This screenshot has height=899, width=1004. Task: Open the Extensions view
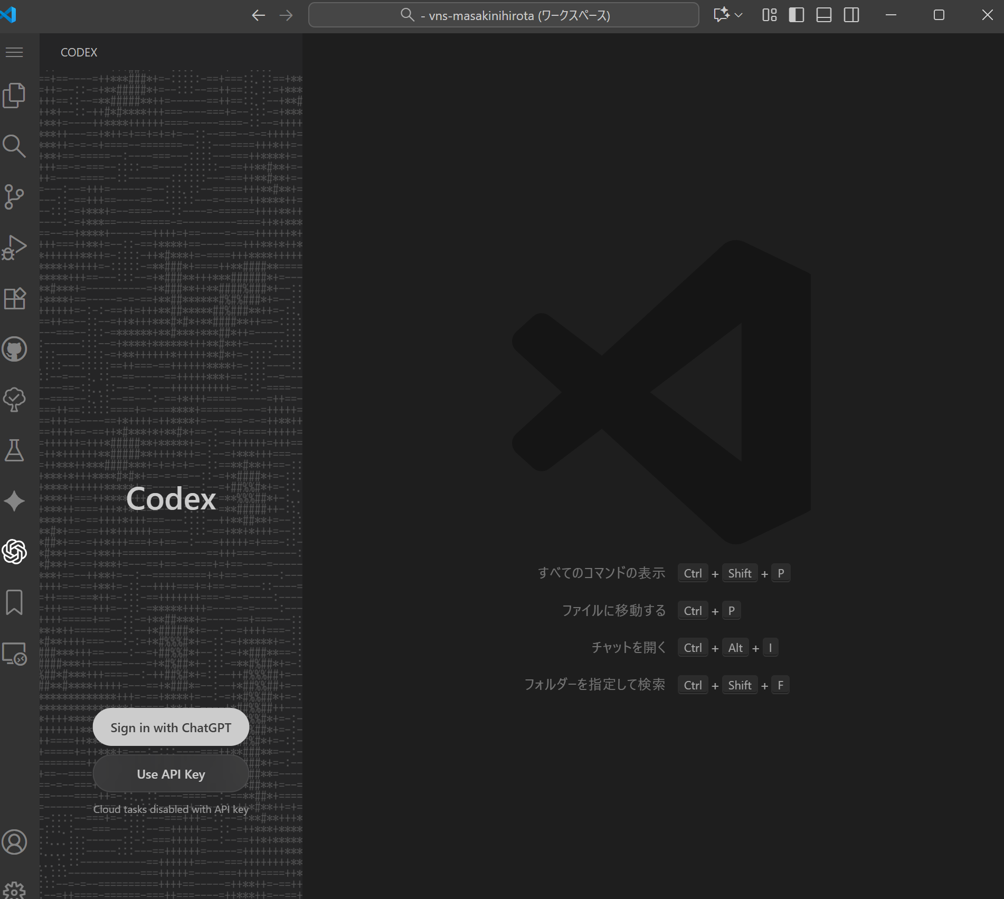tap(14, 298)
